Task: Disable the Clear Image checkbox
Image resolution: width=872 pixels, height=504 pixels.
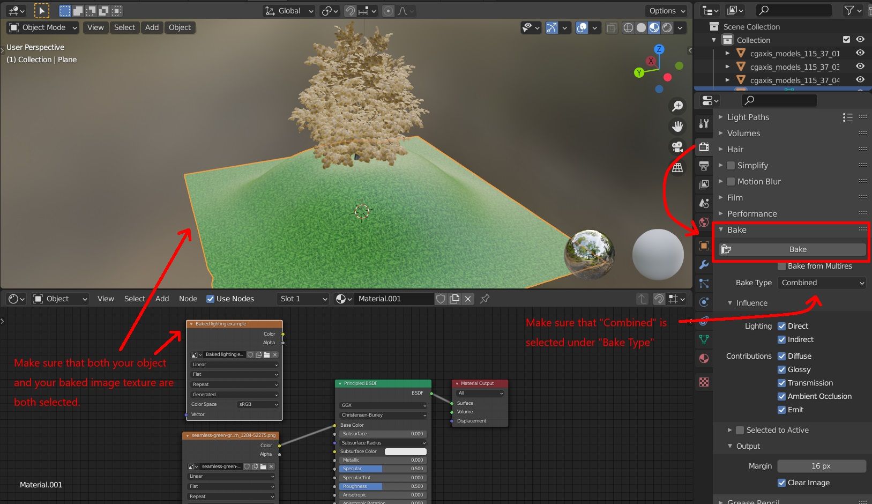Action: (x=781, y=483)
